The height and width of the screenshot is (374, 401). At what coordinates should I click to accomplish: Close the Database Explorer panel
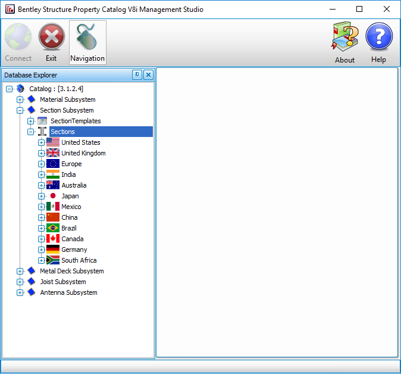[x=148, y=75]
